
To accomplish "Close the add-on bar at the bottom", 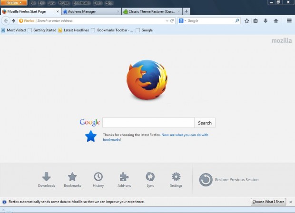I will click(x=3, y=210).
